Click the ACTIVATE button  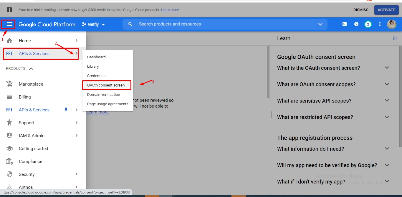pyautogui.click(x=386, y=10)
